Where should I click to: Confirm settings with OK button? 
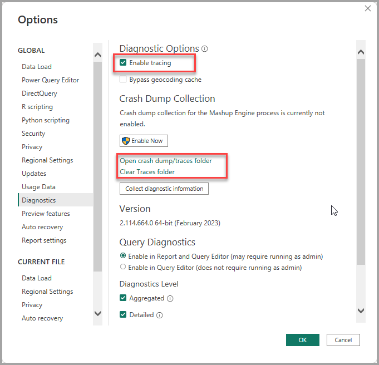(302, 340)
